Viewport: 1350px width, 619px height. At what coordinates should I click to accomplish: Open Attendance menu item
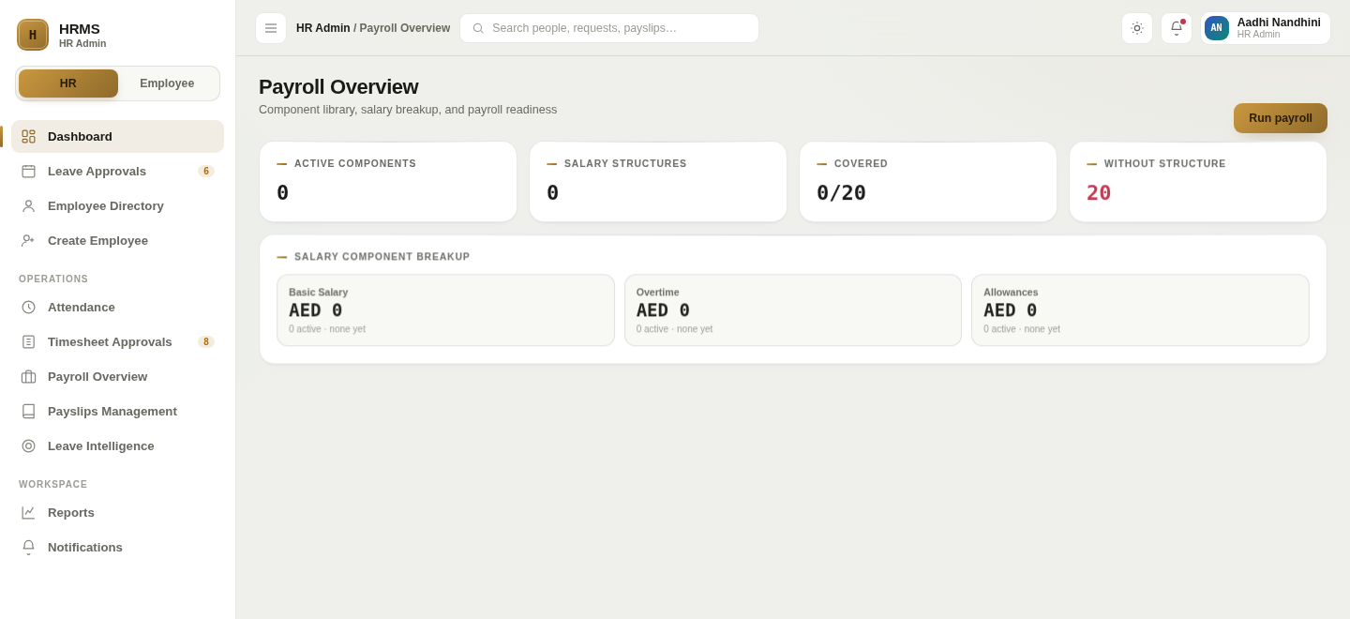click(117, 308)
